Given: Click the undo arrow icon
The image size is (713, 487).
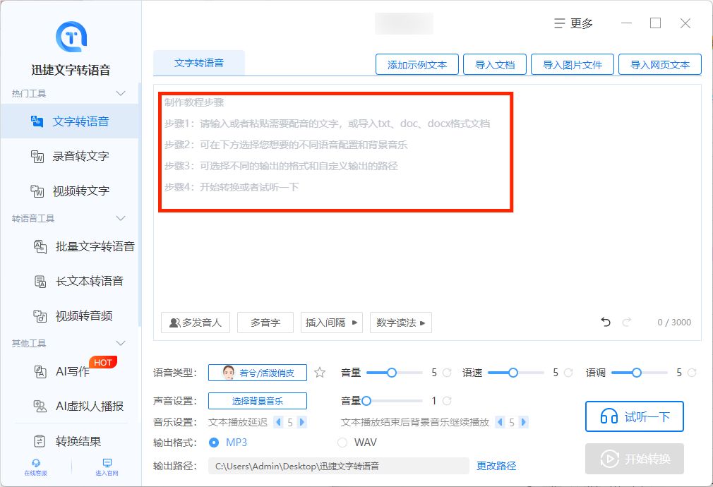Looking at the screenshot, I should pos(606,323).
